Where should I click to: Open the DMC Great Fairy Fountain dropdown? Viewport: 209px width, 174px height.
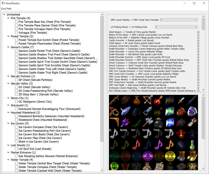coord(178,20)
